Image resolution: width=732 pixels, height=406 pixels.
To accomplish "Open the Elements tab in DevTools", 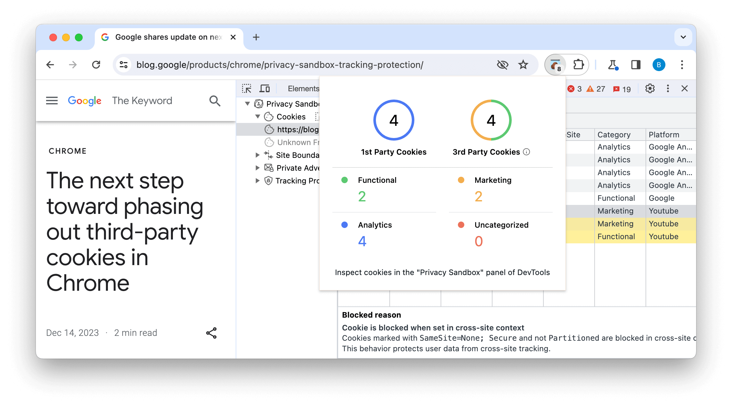I will point(303,88).
